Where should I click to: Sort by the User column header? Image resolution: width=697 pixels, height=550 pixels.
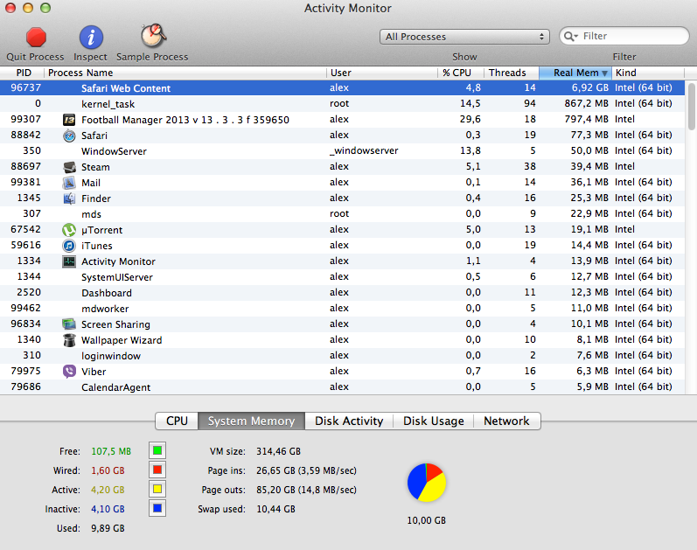point(382,73)
